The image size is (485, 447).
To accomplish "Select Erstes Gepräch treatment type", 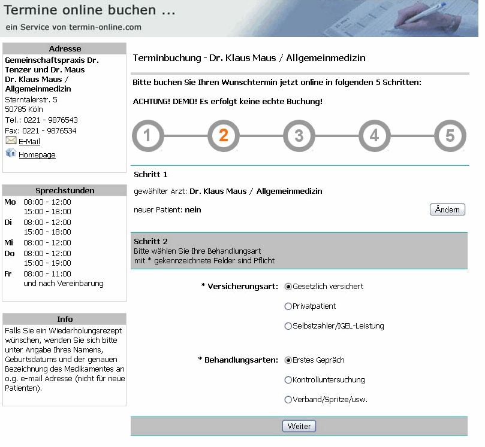I will pos(288,360).
